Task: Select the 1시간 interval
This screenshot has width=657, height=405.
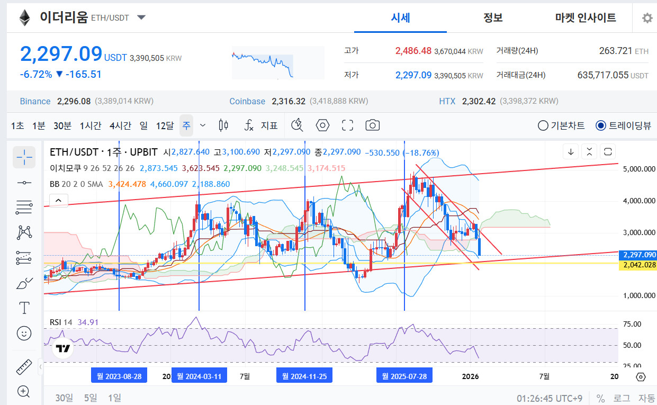Action: pyautogui.click(x=91, y=125)
